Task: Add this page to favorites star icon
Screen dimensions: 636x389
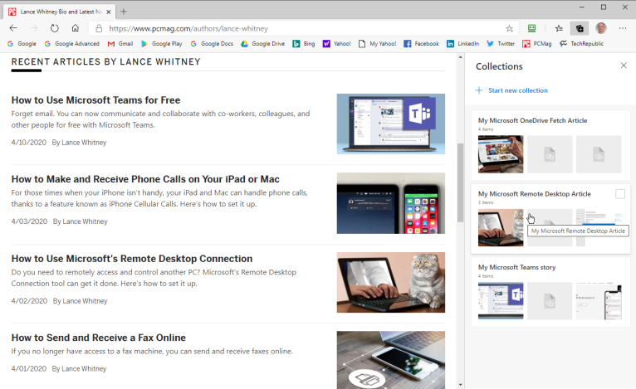Action: point(510,28)
